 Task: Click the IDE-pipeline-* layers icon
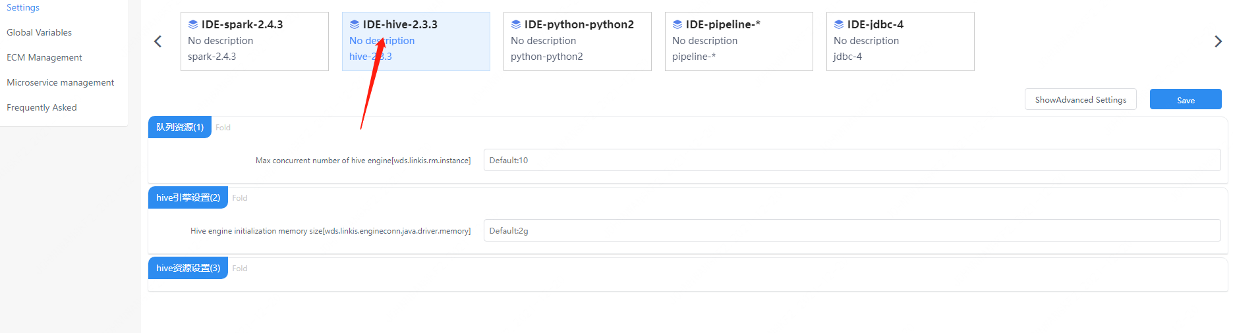pos(677,24)
